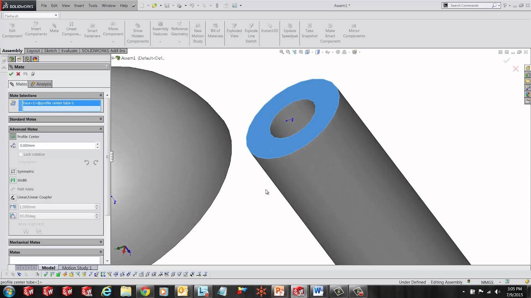
Task: Select the Linear/Linear Coupler mate
Action: [x=13, y=197]
